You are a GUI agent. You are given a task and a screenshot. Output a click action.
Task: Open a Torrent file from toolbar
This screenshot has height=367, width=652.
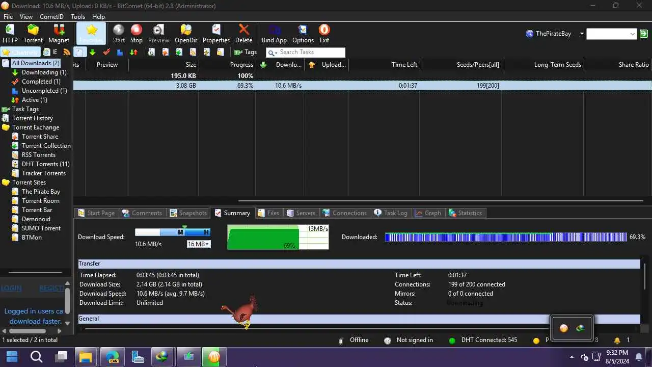33,34
